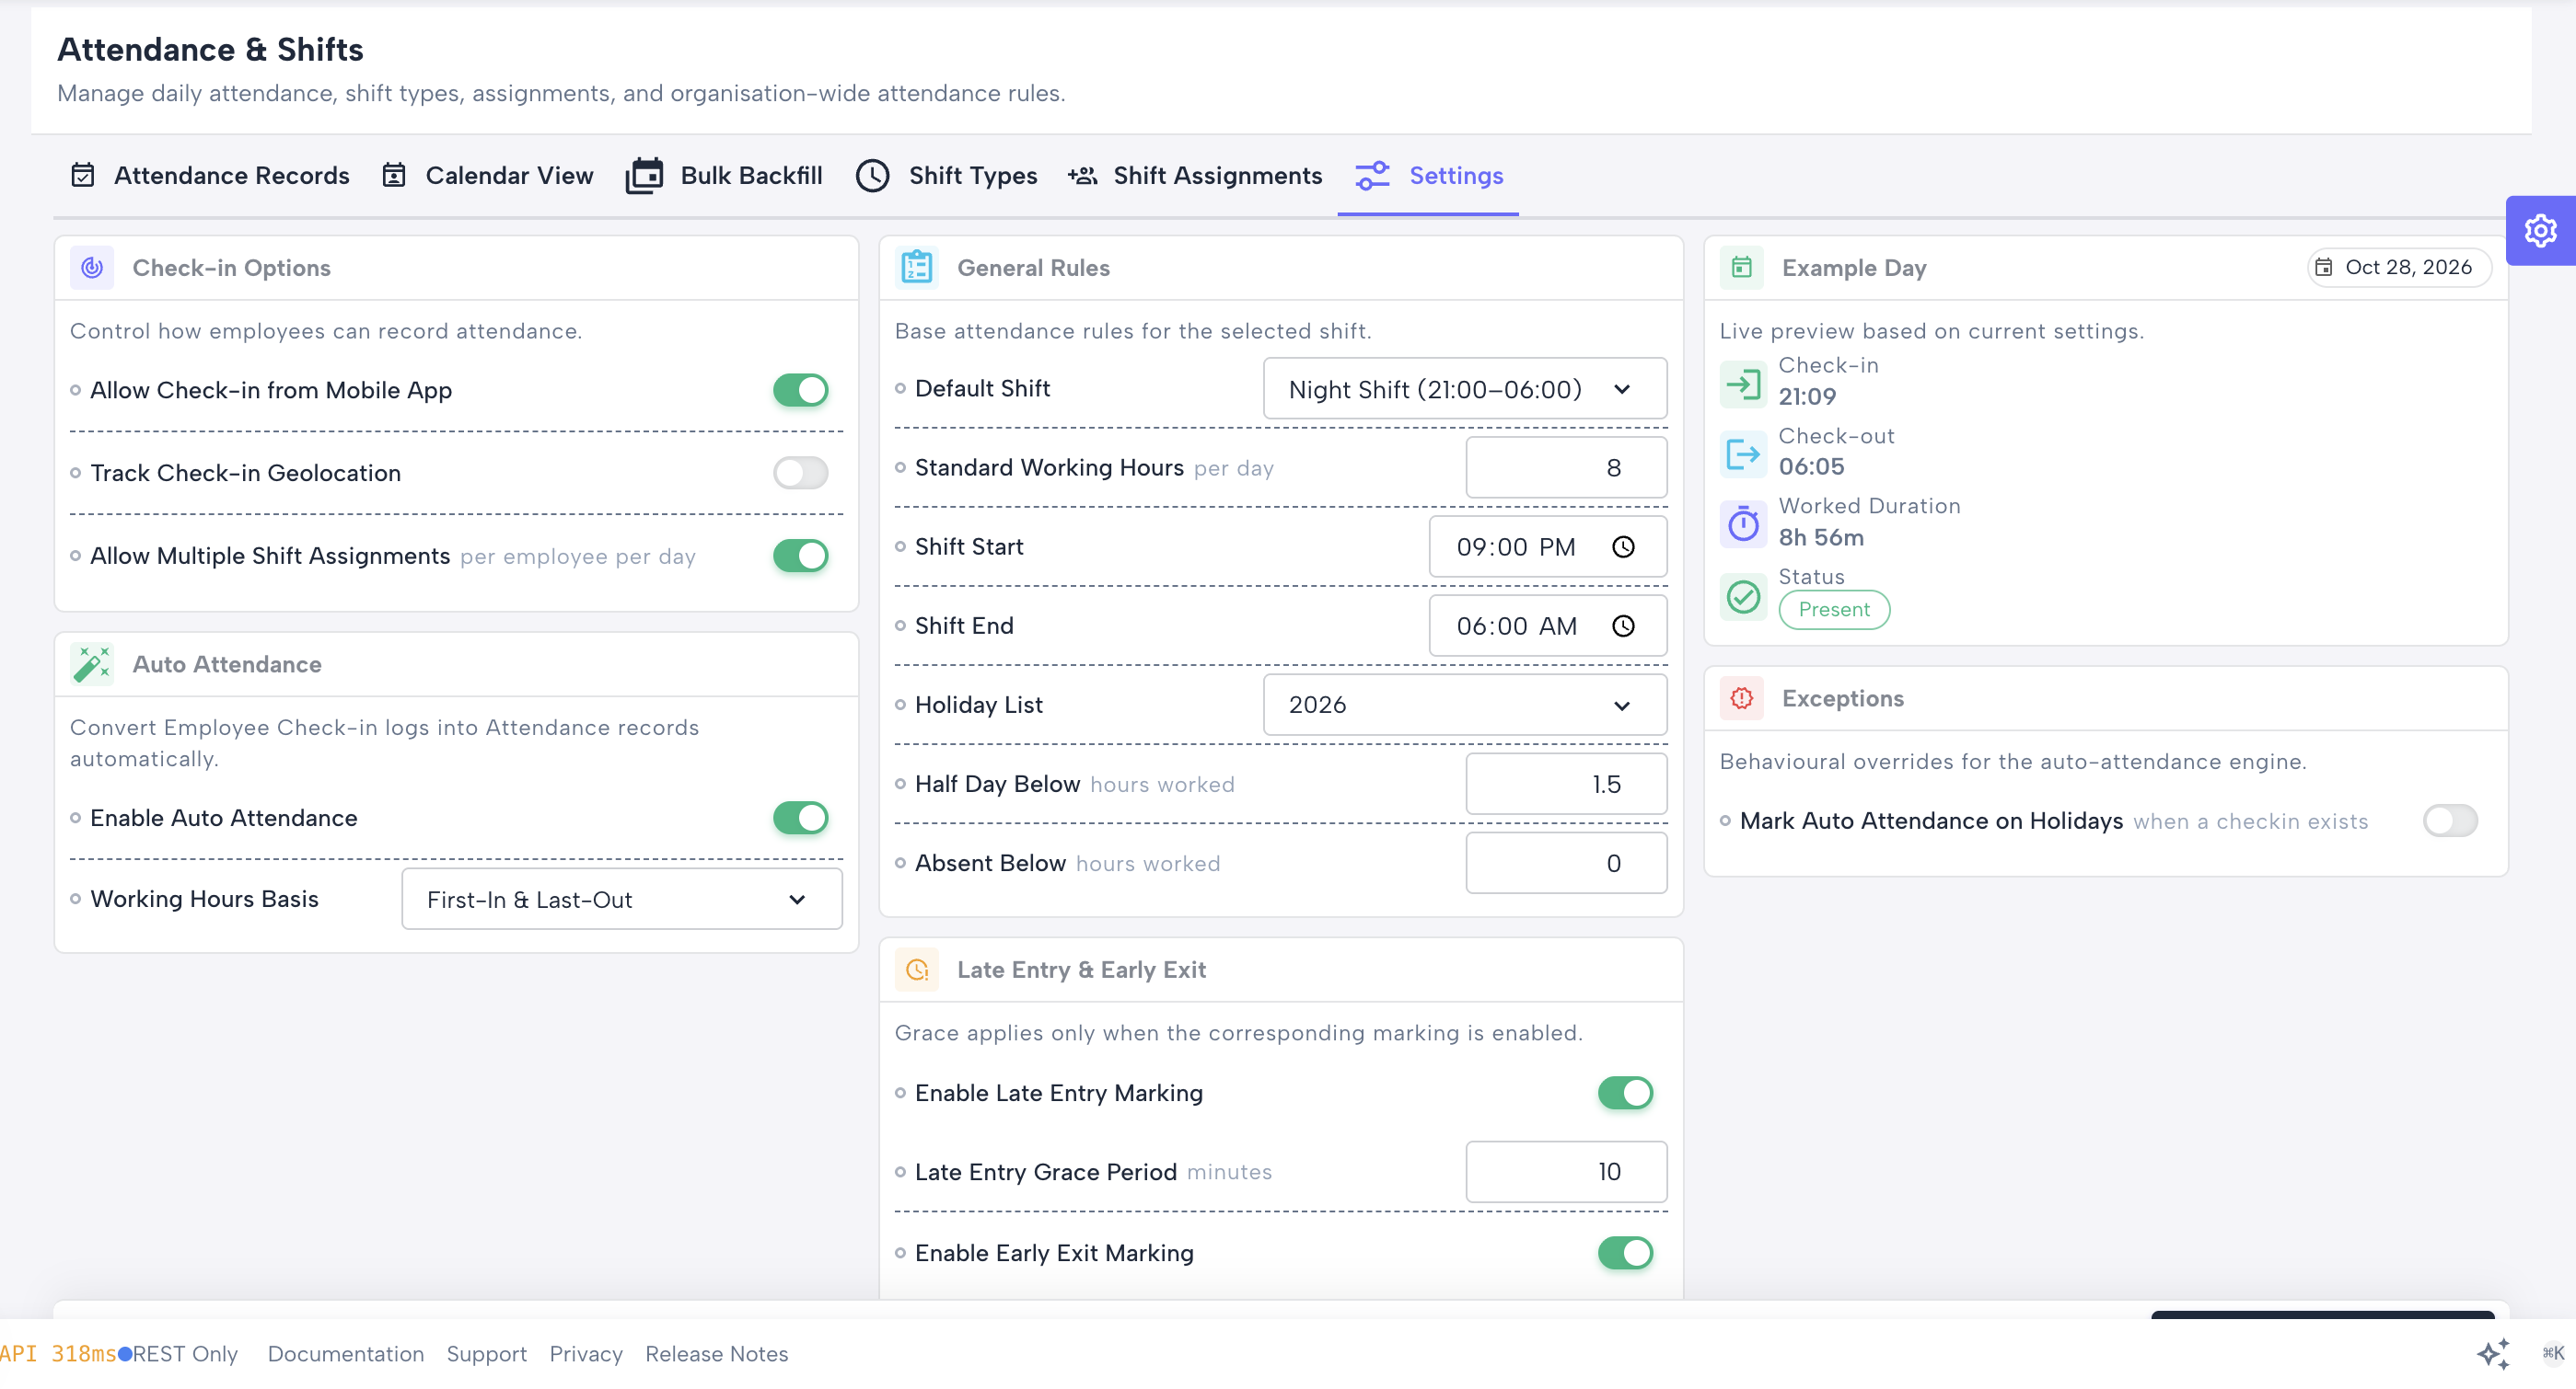
Task: Click the Late Entry clock icon
Action: click(x=917, y=970)
